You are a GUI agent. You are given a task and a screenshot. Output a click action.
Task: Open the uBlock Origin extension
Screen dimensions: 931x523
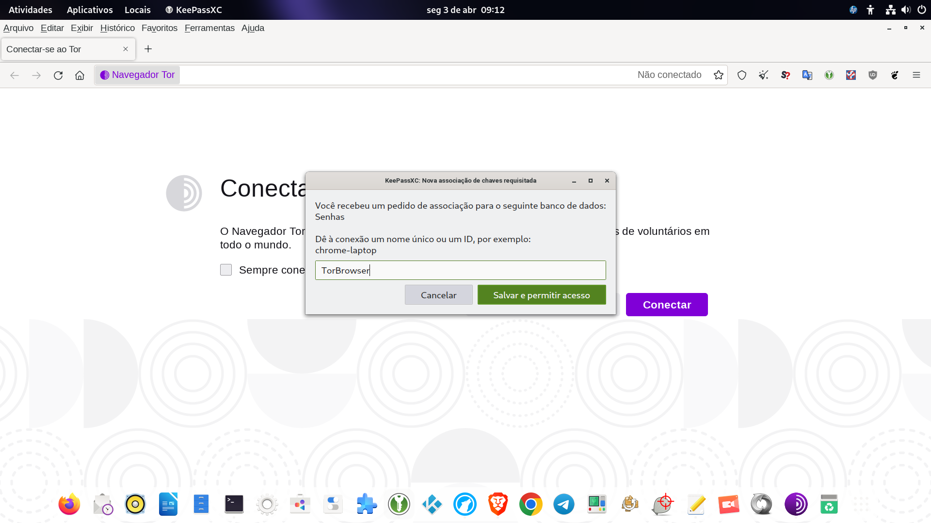(x=872, y=75)
